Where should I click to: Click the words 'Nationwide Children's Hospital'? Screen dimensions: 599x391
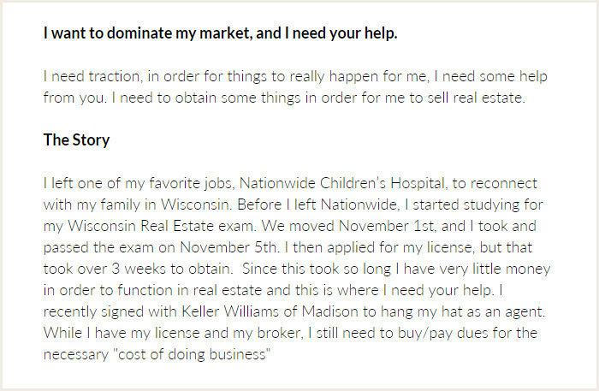point(342,184)
